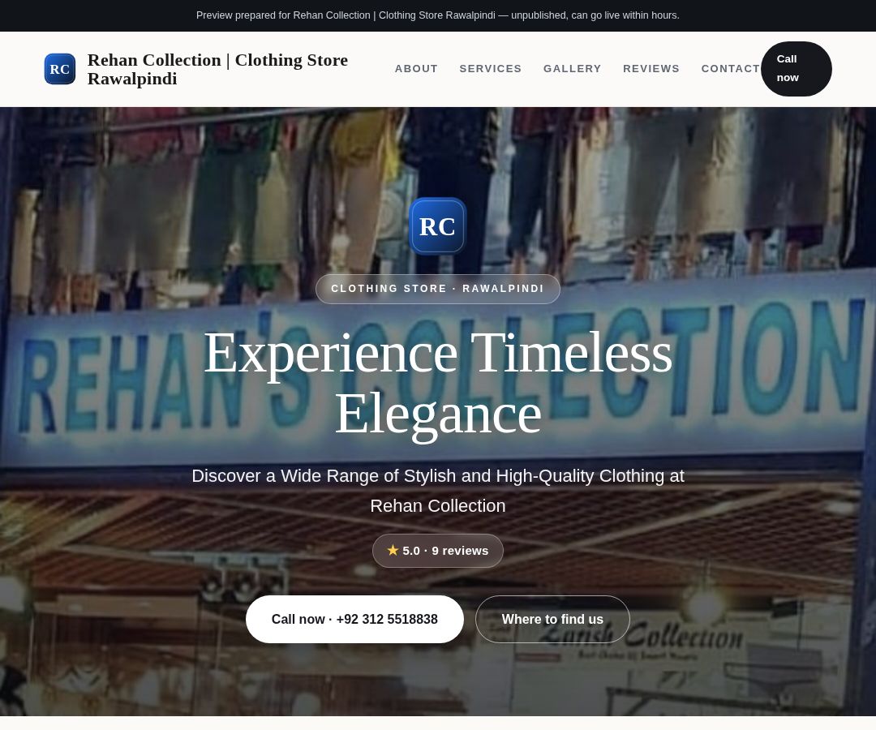Click the Where to find us button
The image size is (876, 730).
click(552, 619)
